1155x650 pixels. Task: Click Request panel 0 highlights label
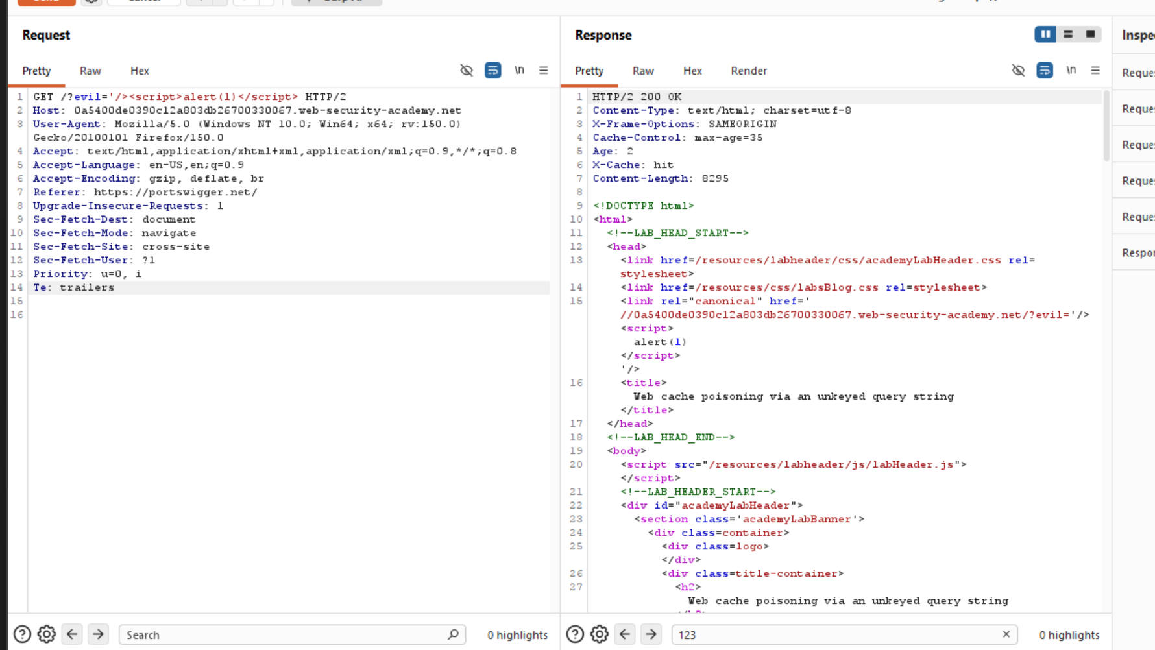click(517, 635)
